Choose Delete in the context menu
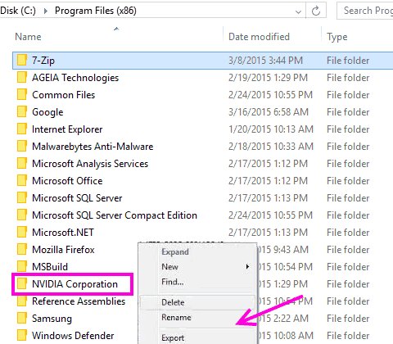This screenshot has height=344, width=393. click(173, 302)
